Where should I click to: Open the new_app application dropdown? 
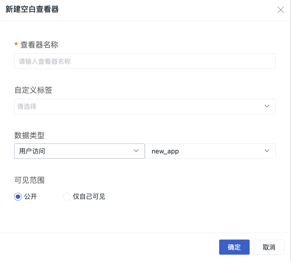click(x=210, y=151)
